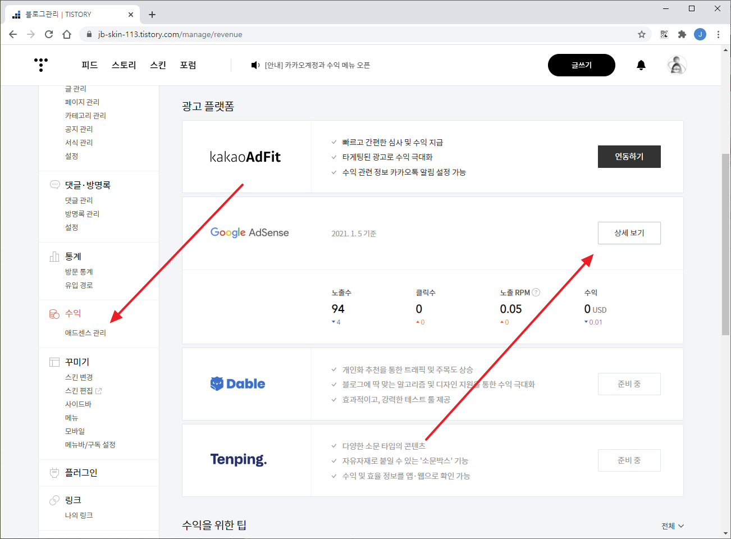Click the 꾸미기 layout icon

54,362
